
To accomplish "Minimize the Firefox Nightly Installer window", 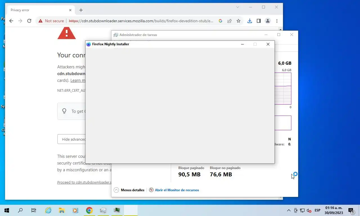I will [242, 44].
